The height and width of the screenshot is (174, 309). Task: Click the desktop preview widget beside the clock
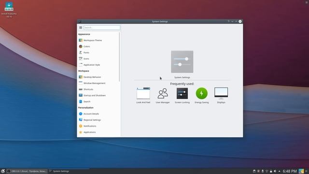pyautogui.click(x=301, y=171)
